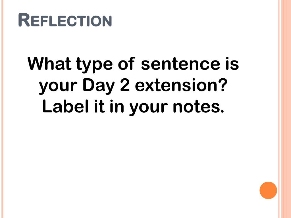This screenshot has width=291, height=218.
Task: Click the word "What" in the question
Action: [x=49, y=64]
